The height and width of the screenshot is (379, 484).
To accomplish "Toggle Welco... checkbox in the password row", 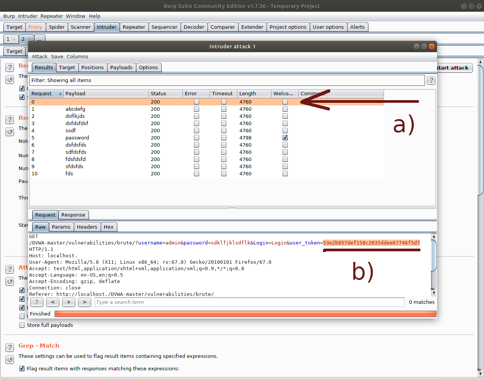I will click(x=285, y=138).
